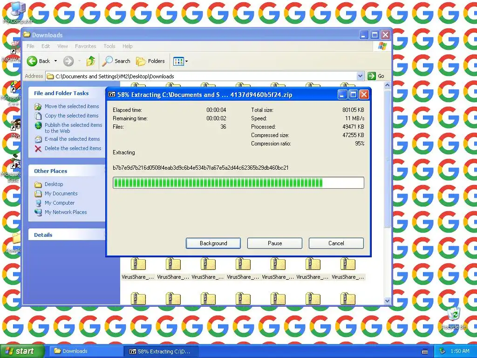477x358 pixels.
Task: Click the Move items icon in tasks pane
Action: tap(38, 107)
